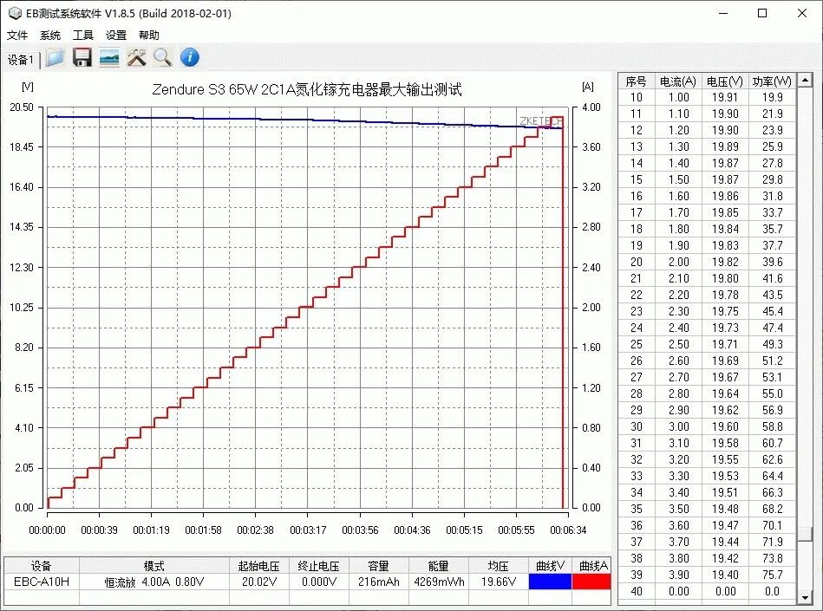
Task: Click the 曲线V header label
Action: 550,565
